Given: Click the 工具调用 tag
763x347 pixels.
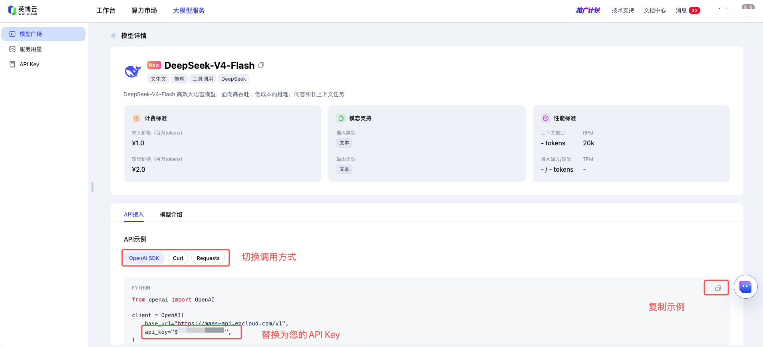Looking at the screenshot, I should pyautogui.click(x=203, y=79).
